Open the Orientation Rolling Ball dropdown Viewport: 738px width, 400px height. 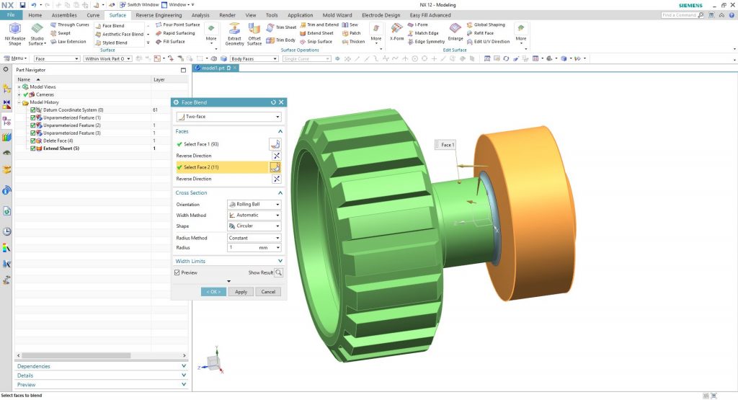(254, 205)
